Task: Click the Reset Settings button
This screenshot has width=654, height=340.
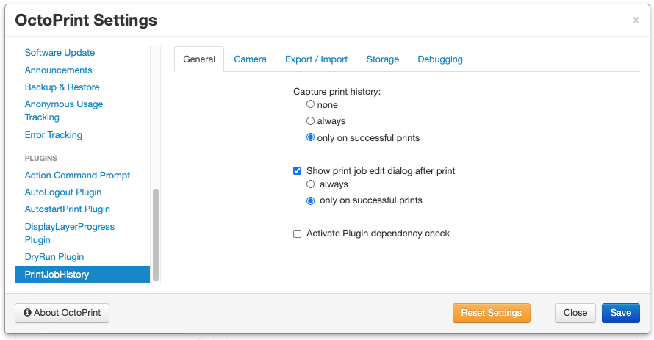Action: tap(491, 313)
